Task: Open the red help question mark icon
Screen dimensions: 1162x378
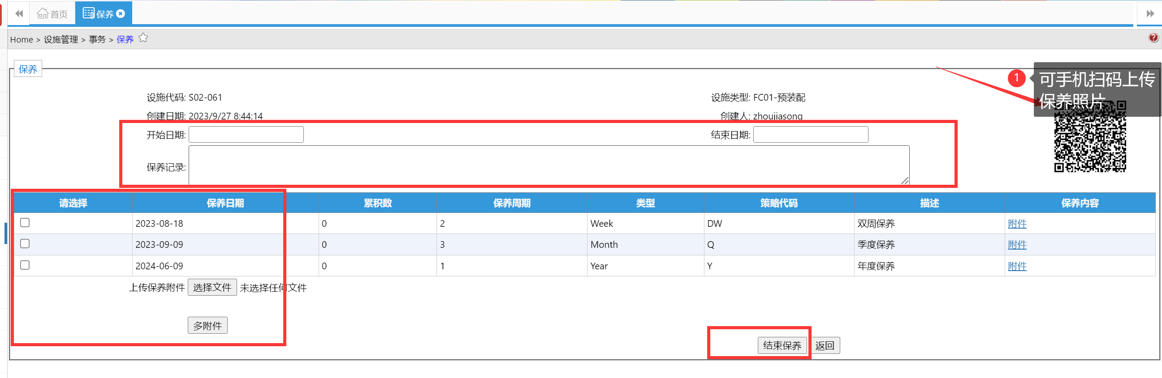Action: click(1153, 38)
